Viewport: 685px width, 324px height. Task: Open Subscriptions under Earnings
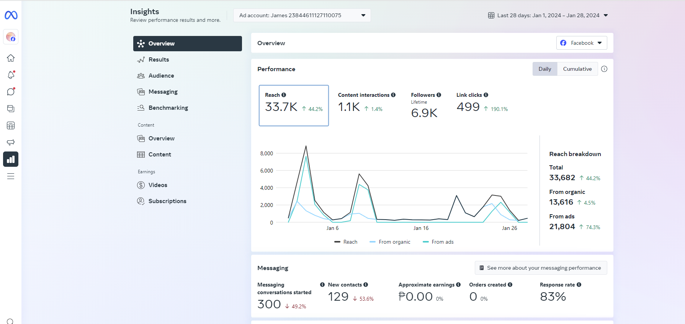point(167,201)
